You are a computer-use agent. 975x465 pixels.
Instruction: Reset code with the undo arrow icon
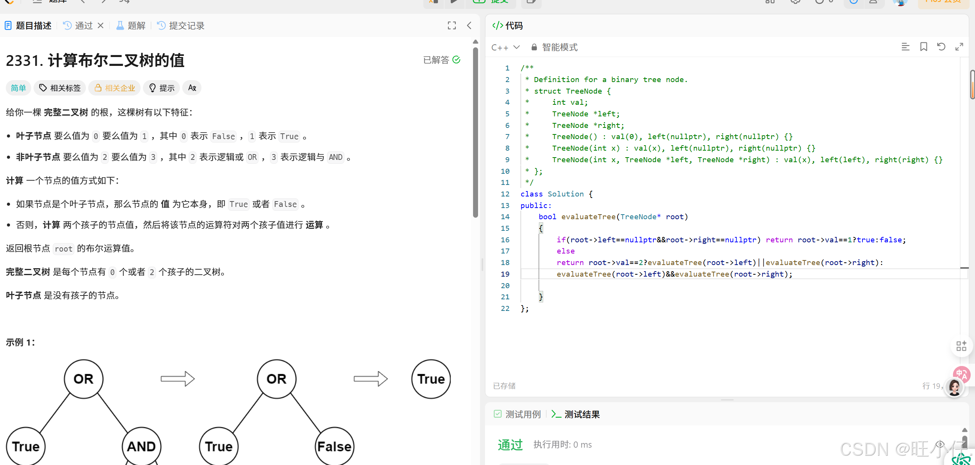tap(941, 47)
